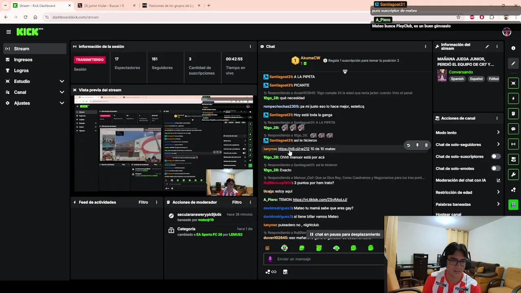Click the broadcast signal icon in right toolbar
This screenshot has width=521, height=293.
[513, 144]
